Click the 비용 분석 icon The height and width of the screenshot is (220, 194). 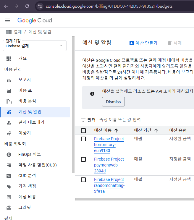[9, 101]
